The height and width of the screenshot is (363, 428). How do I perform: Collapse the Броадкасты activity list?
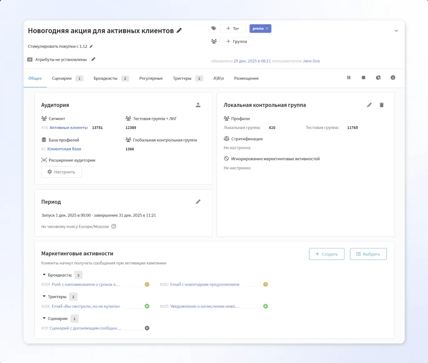click(x=44, y=275)
